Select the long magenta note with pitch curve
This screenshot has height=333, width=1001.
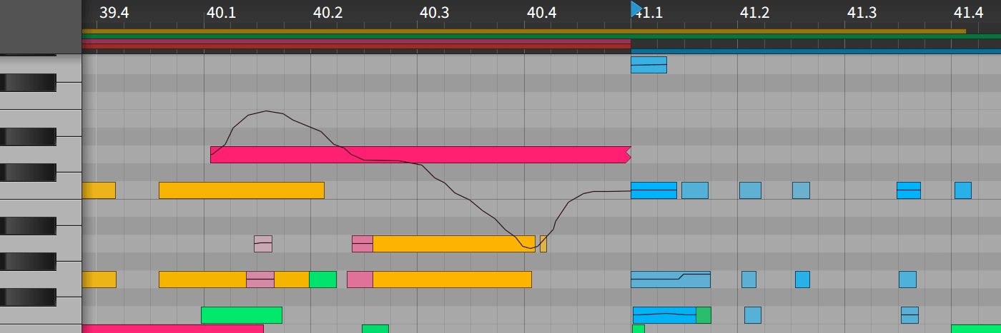coord(420,155)
